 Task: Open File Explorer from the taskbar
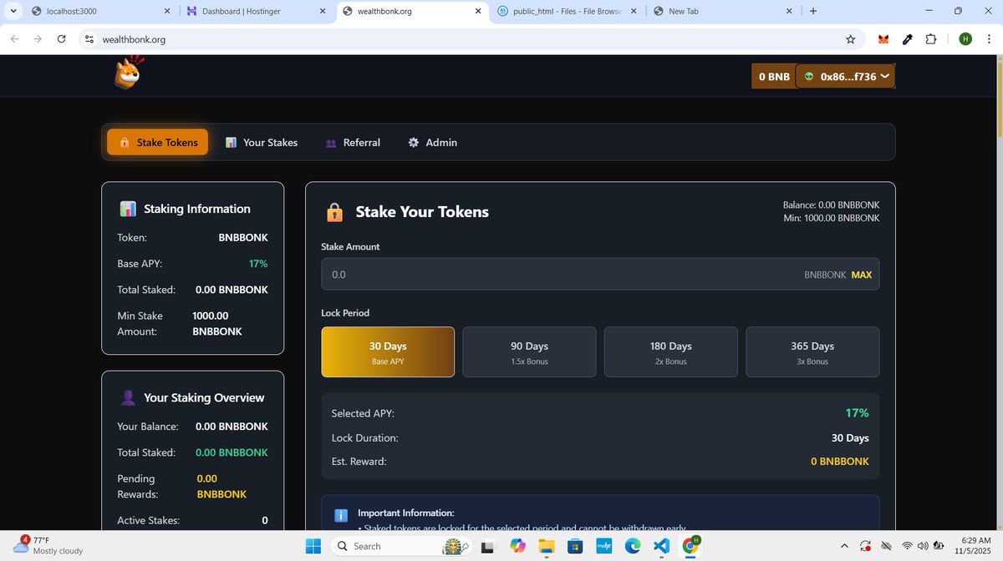[x=546, y=546]
